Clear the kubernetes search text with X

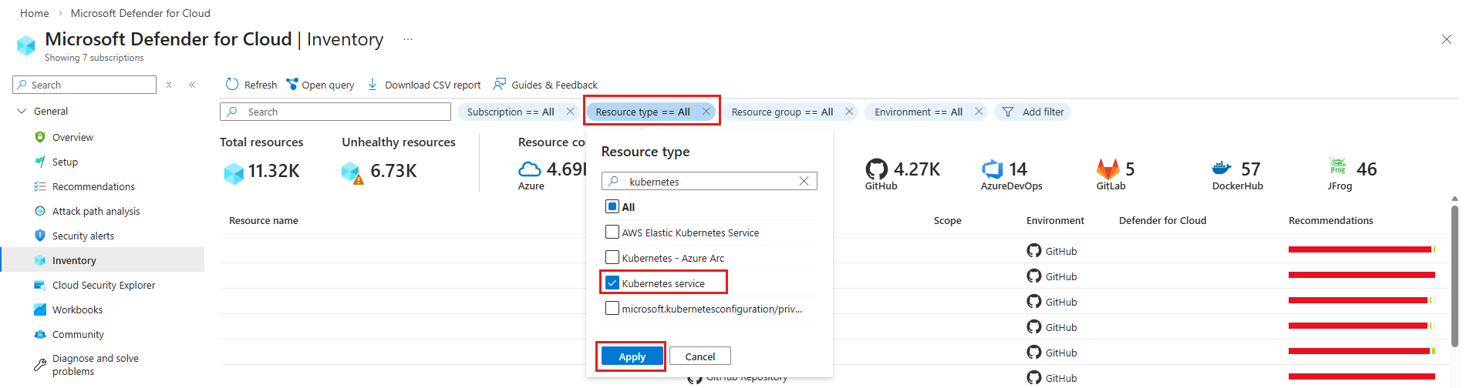click(x=804, y=182)
